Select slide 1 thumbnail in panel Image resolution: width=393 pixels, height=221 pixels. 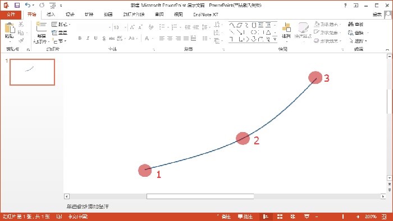coord(32,72)
